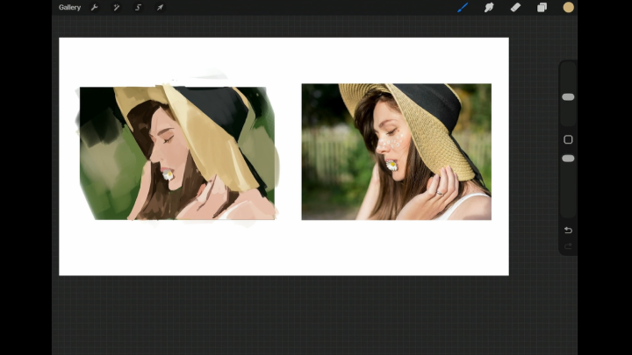Click the reference photo of woman in hat
The width and height of the screenshot is (632, 355).
point(396,152)
